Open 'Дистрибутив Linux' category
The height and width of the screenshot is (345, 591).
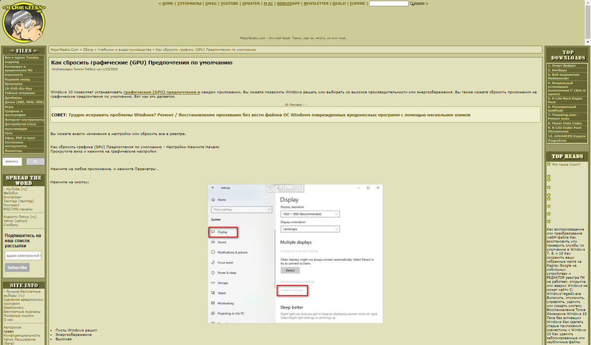[x=21, y=124]
